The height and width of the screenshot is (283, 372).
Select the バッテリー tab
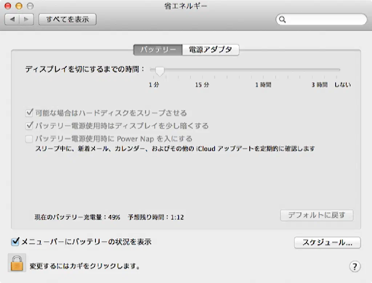pyautogui.click(x=158, y=50)
